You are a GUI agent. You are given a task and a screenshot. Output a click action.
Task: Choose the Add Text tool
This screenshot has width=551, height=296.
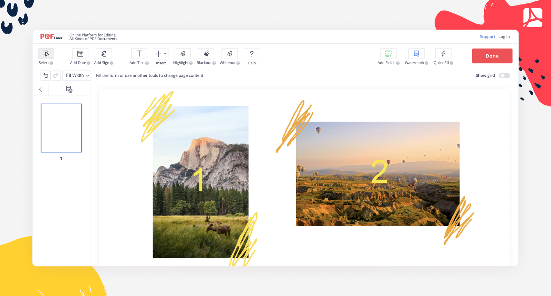click(x=139, y=54)
